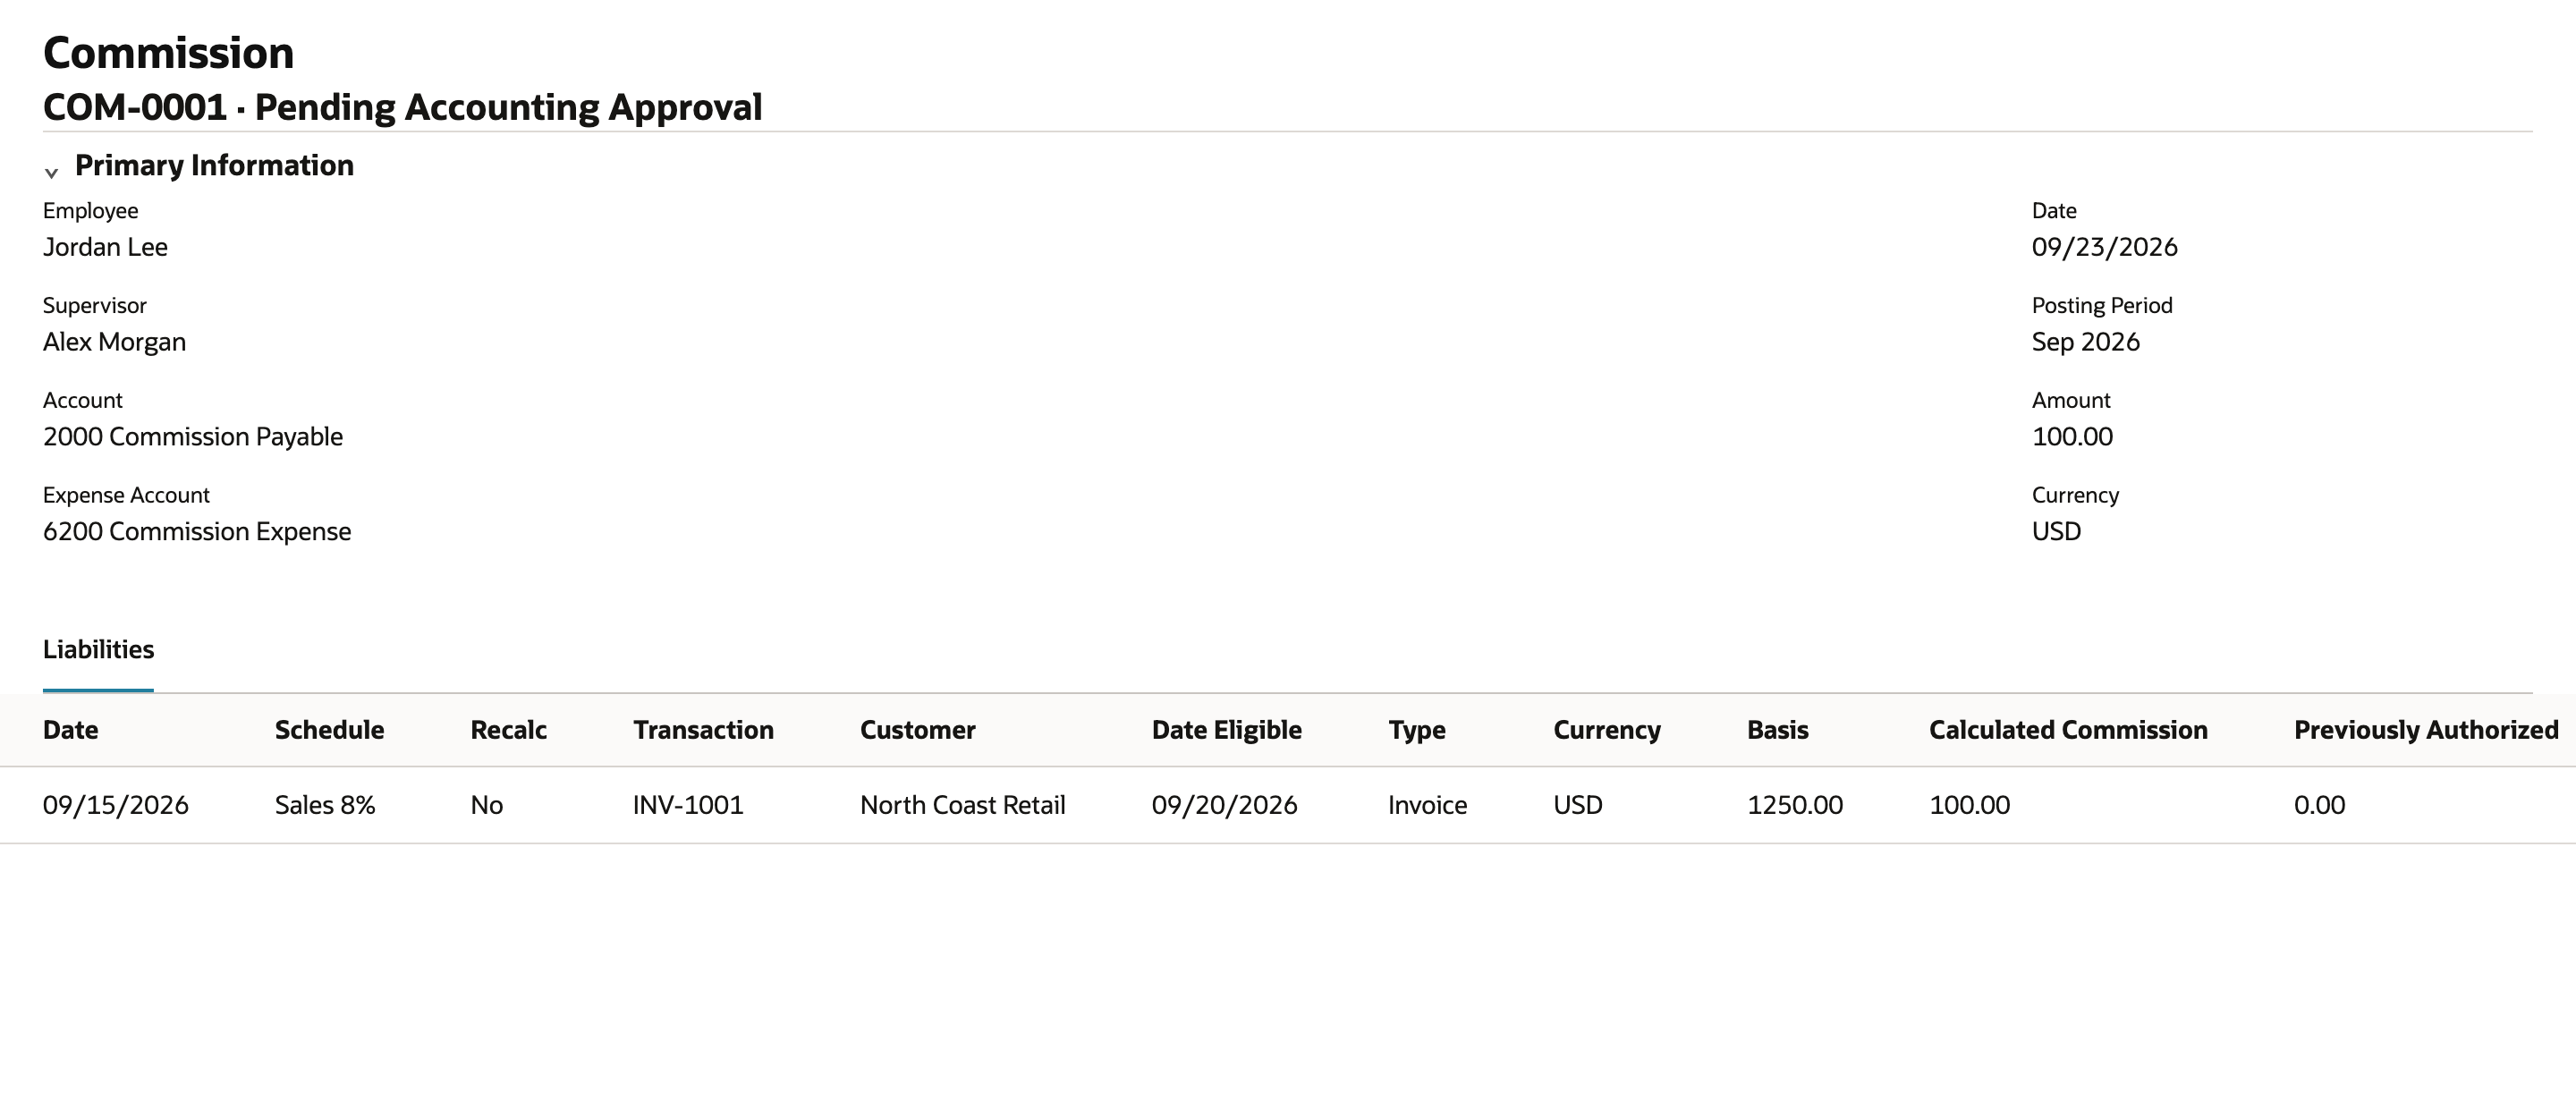This screenshot has height=1118, width=2576.
Task: Click the Recalc cell showing No
Action: point(486,805)
